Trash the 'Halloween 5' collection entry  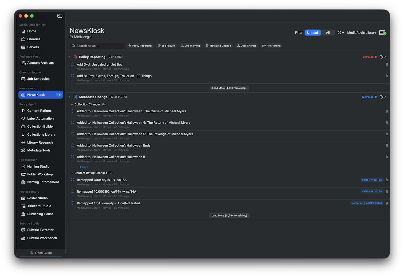387,134
